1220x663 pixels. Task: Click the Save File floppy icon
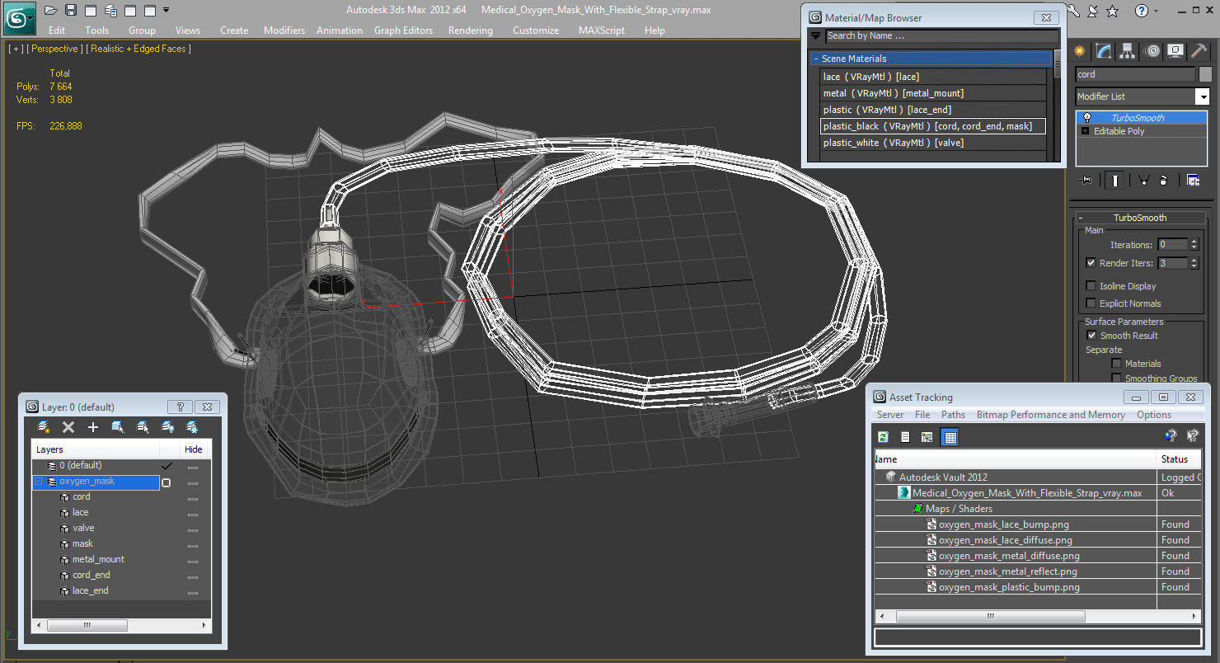[x=71, y=11]
